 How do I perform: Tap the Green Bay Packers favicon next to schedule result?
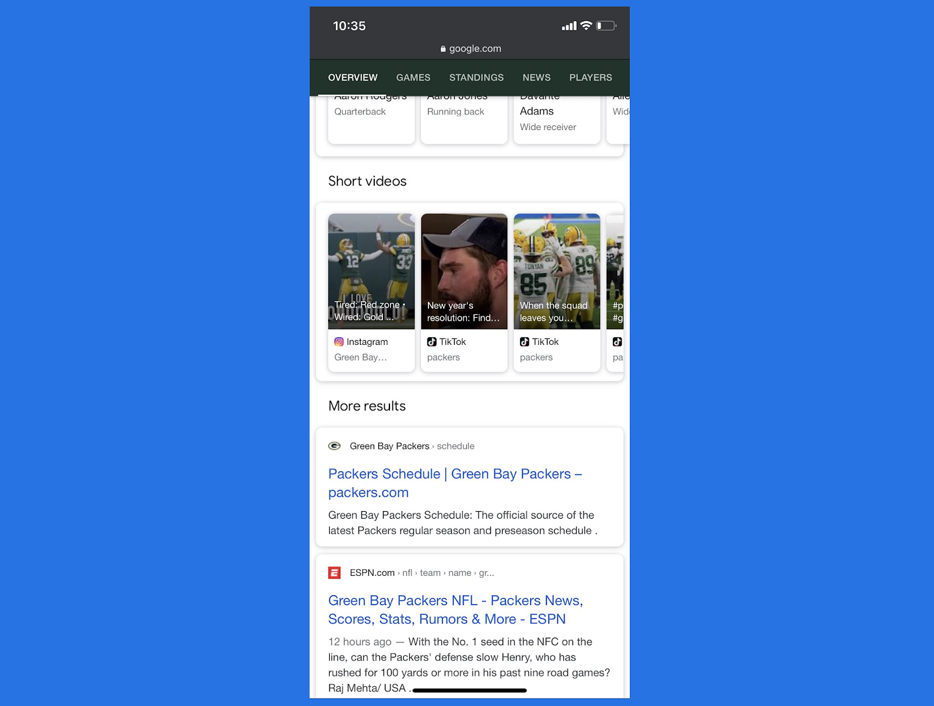[334, 446]
